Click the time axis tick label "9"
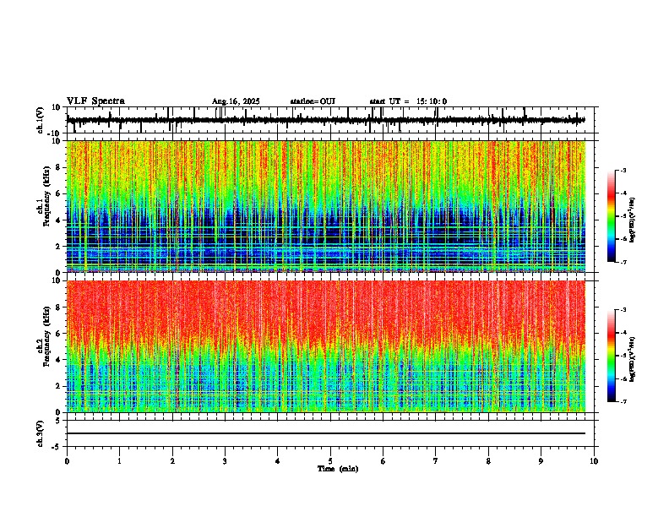 pyautogui.click(x=541, y=461)
